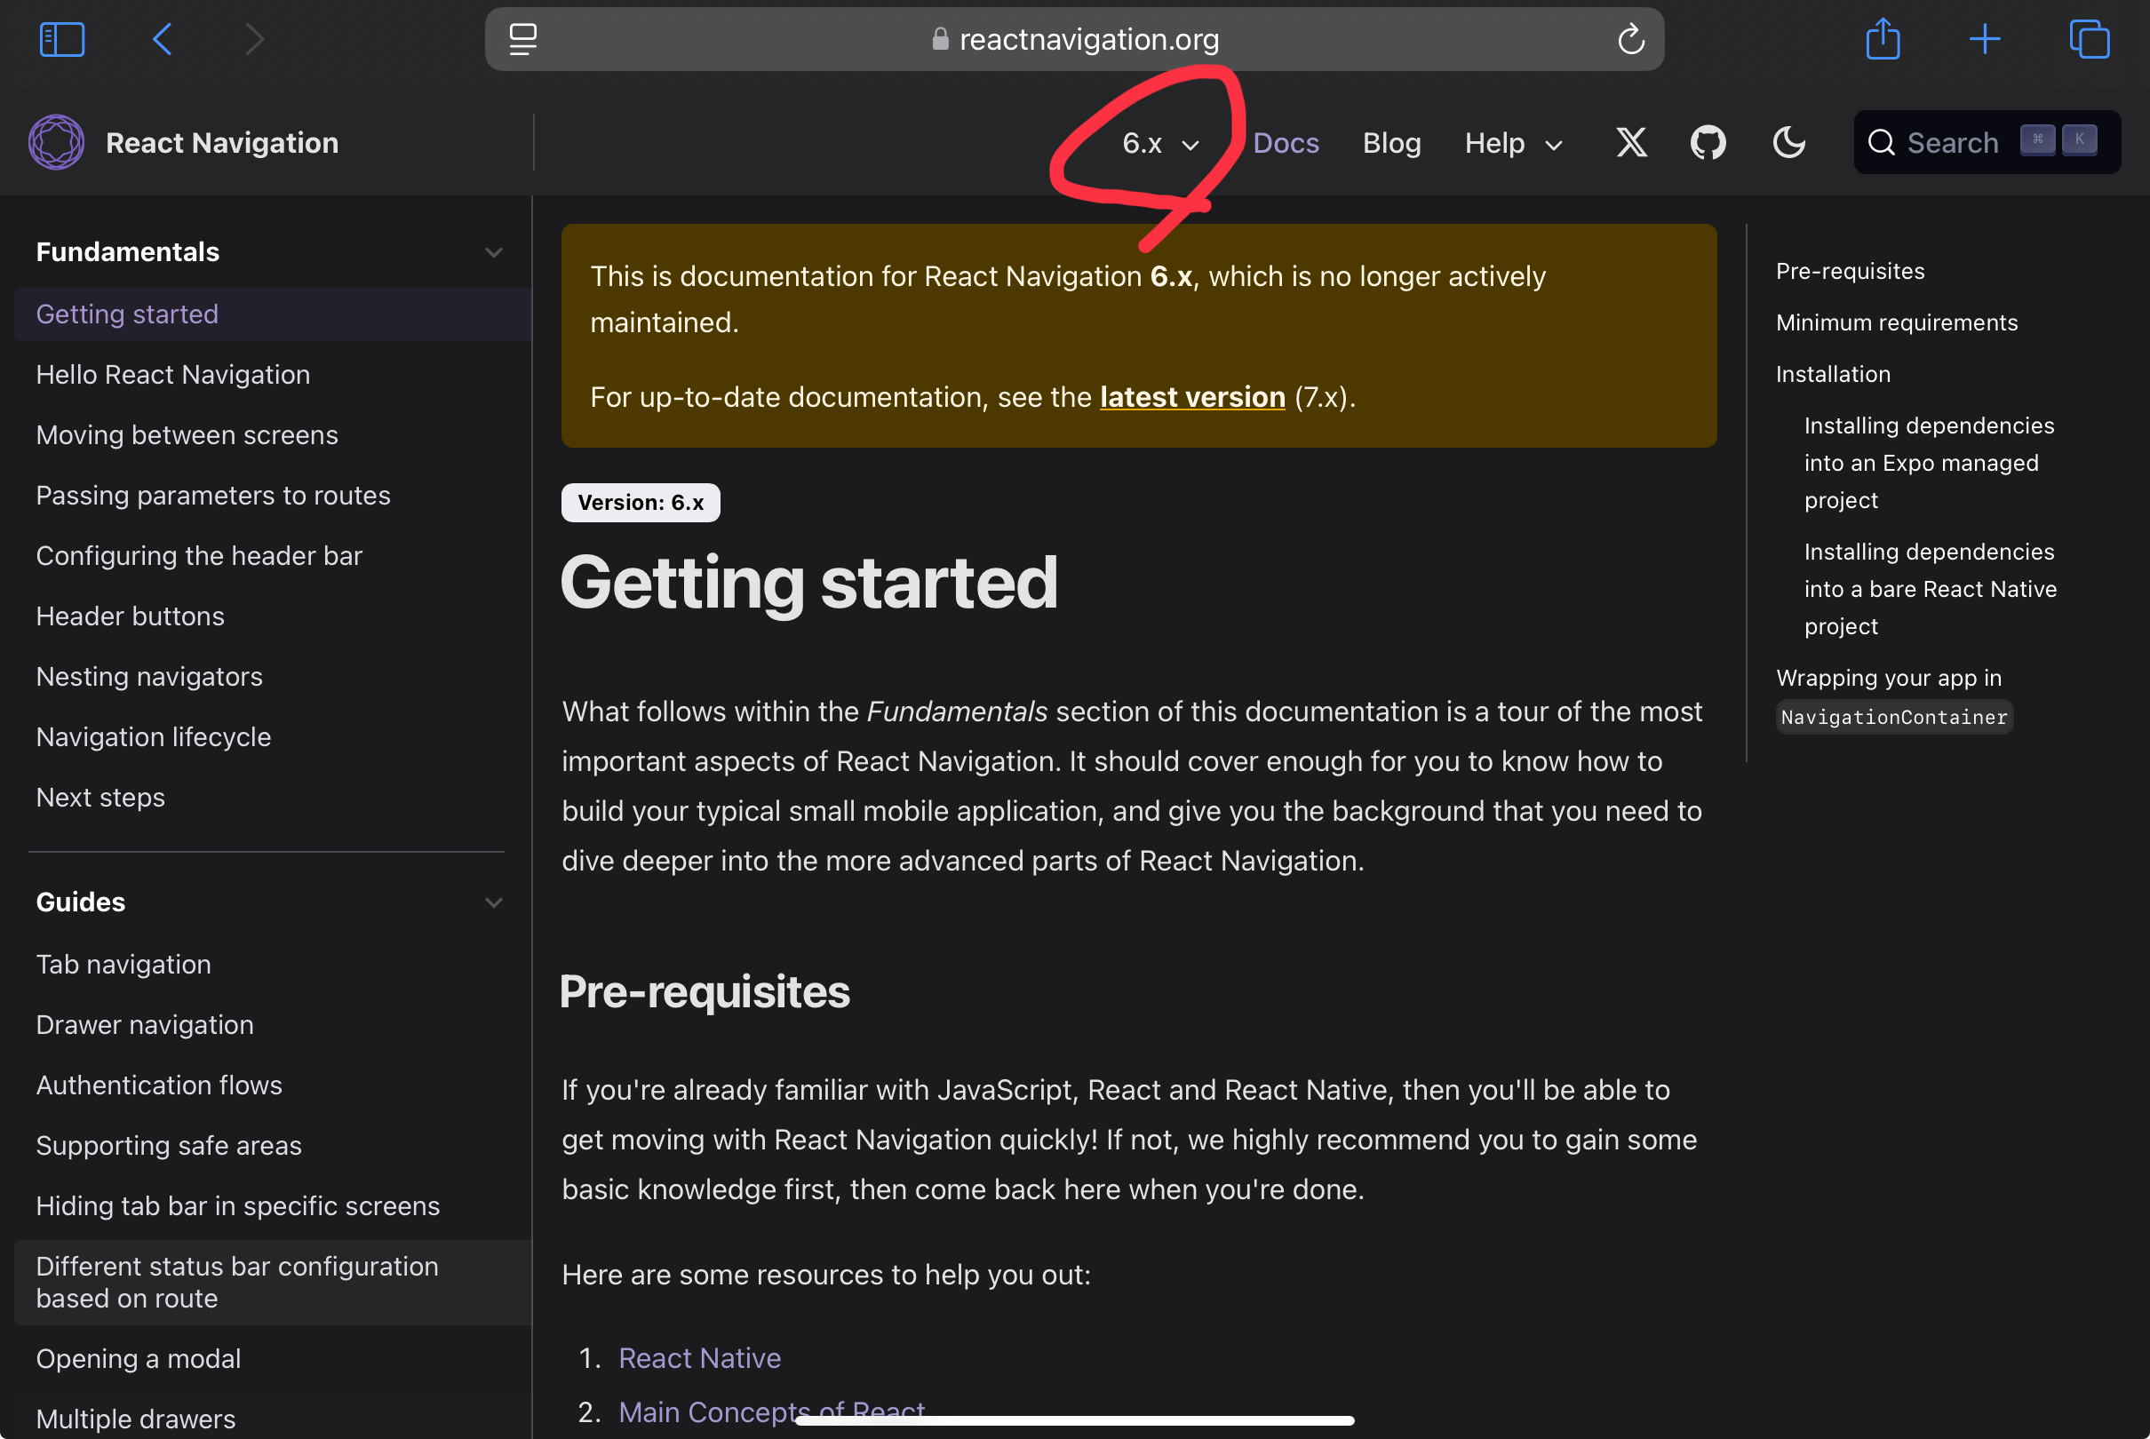Jump to Wrapping your app in NavigationContainer
Image resolution: width=2150 pixels, height=1439 pixels.
pyautogui.click(x=1894, y=697)
